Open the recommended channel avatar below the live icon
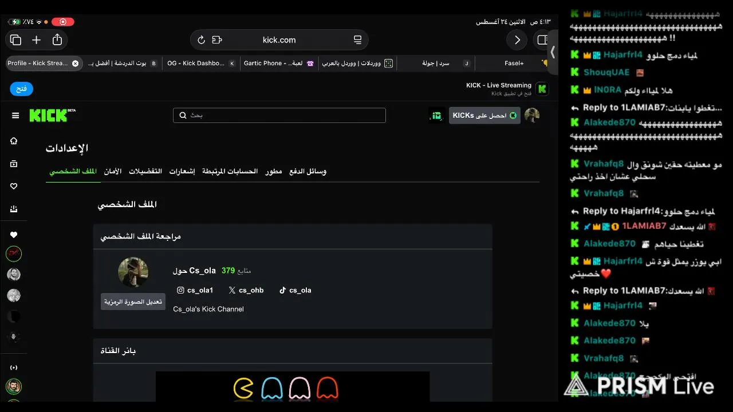Screen dimensions: 733x412 14,387
